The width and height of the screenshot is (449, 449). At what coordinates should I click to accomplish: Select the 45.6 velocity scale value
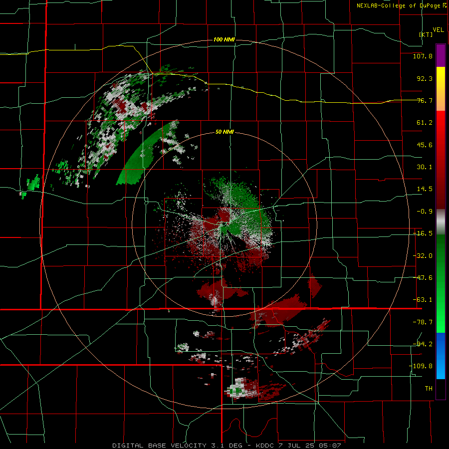425,145
